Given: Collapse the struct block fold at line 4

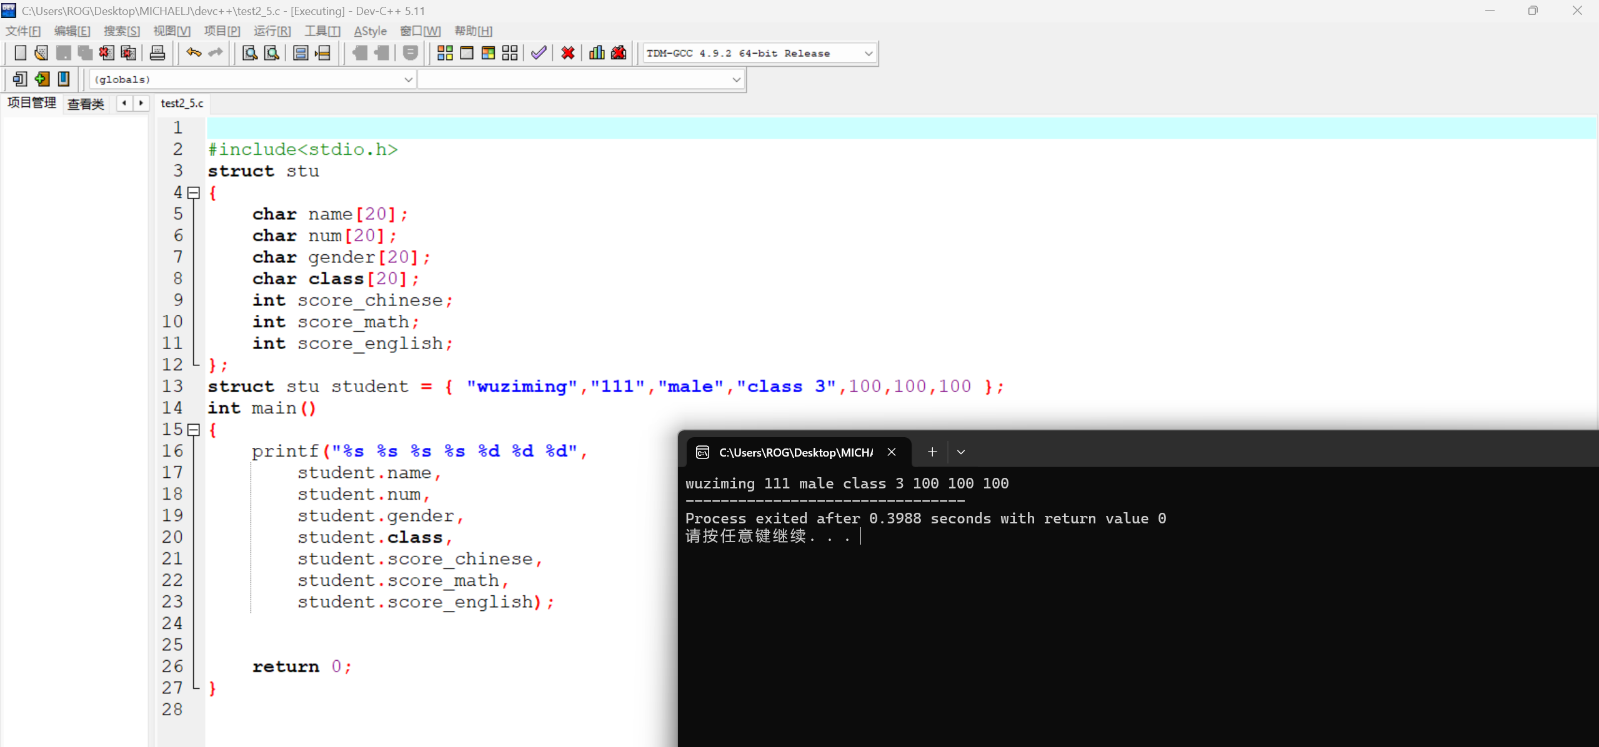Looking at the screenshot, I should tap(194, 193).
